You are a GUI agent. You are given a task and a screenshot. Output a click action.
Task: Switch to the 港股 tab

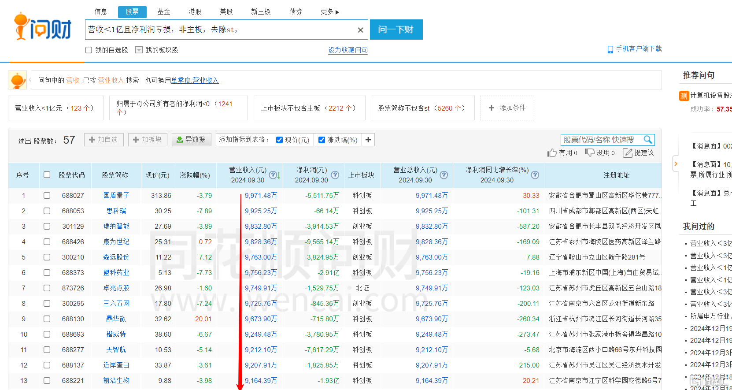tap(195, 12)
